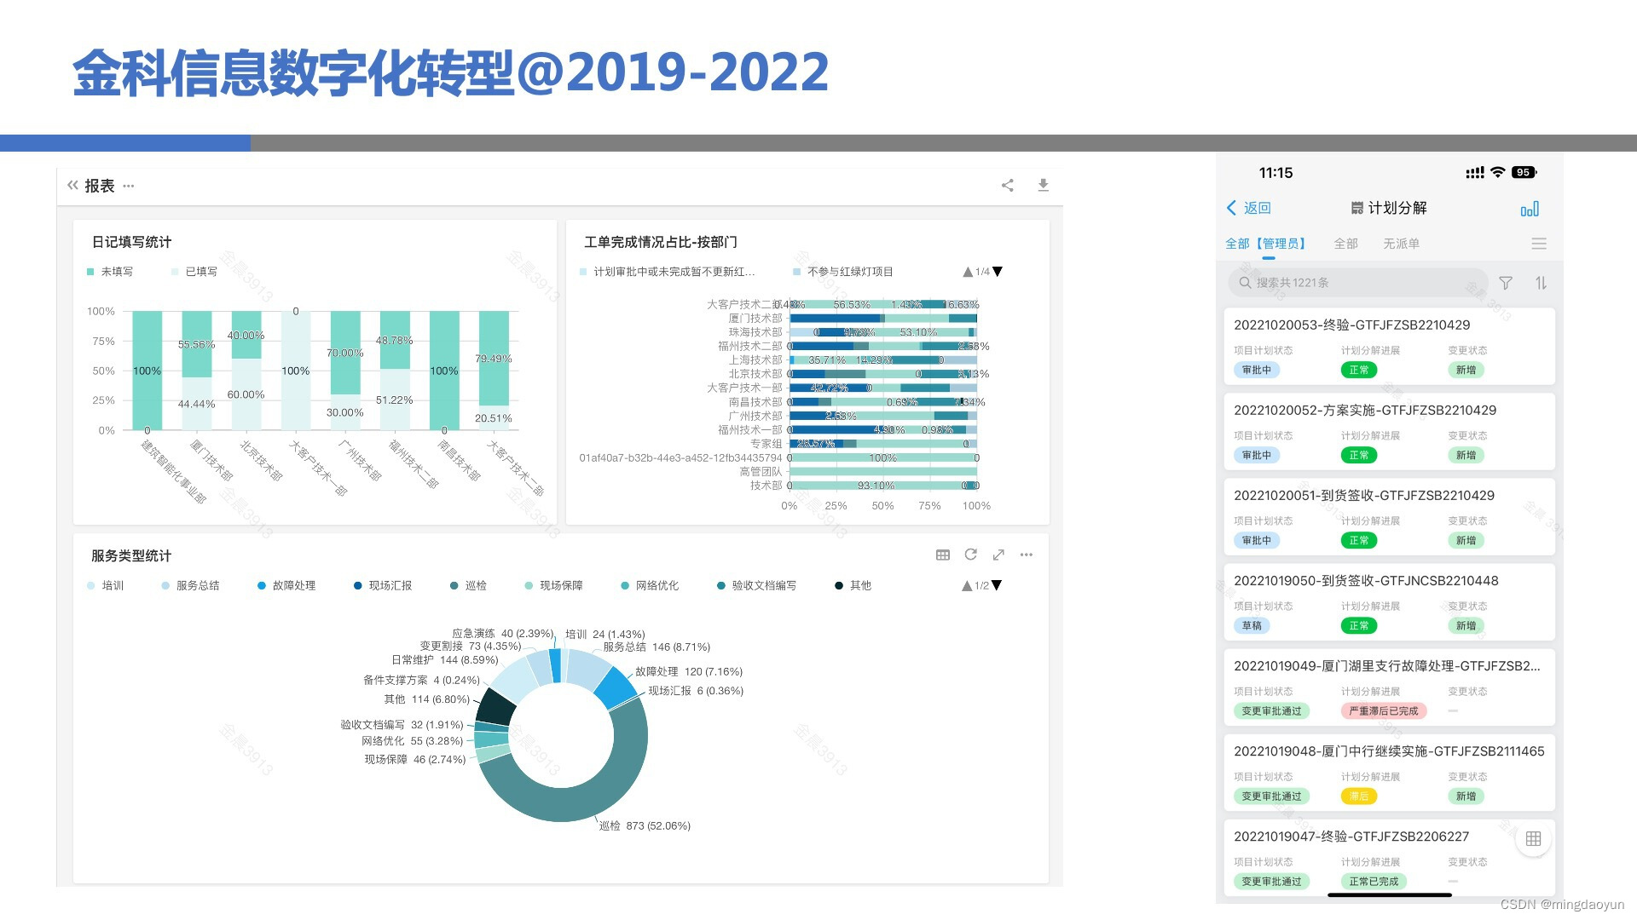Image resolution: width=1637 pixels, height=920 pixels.
Task: Click the search field 搜索共1221条
Action: [1357, 283]
